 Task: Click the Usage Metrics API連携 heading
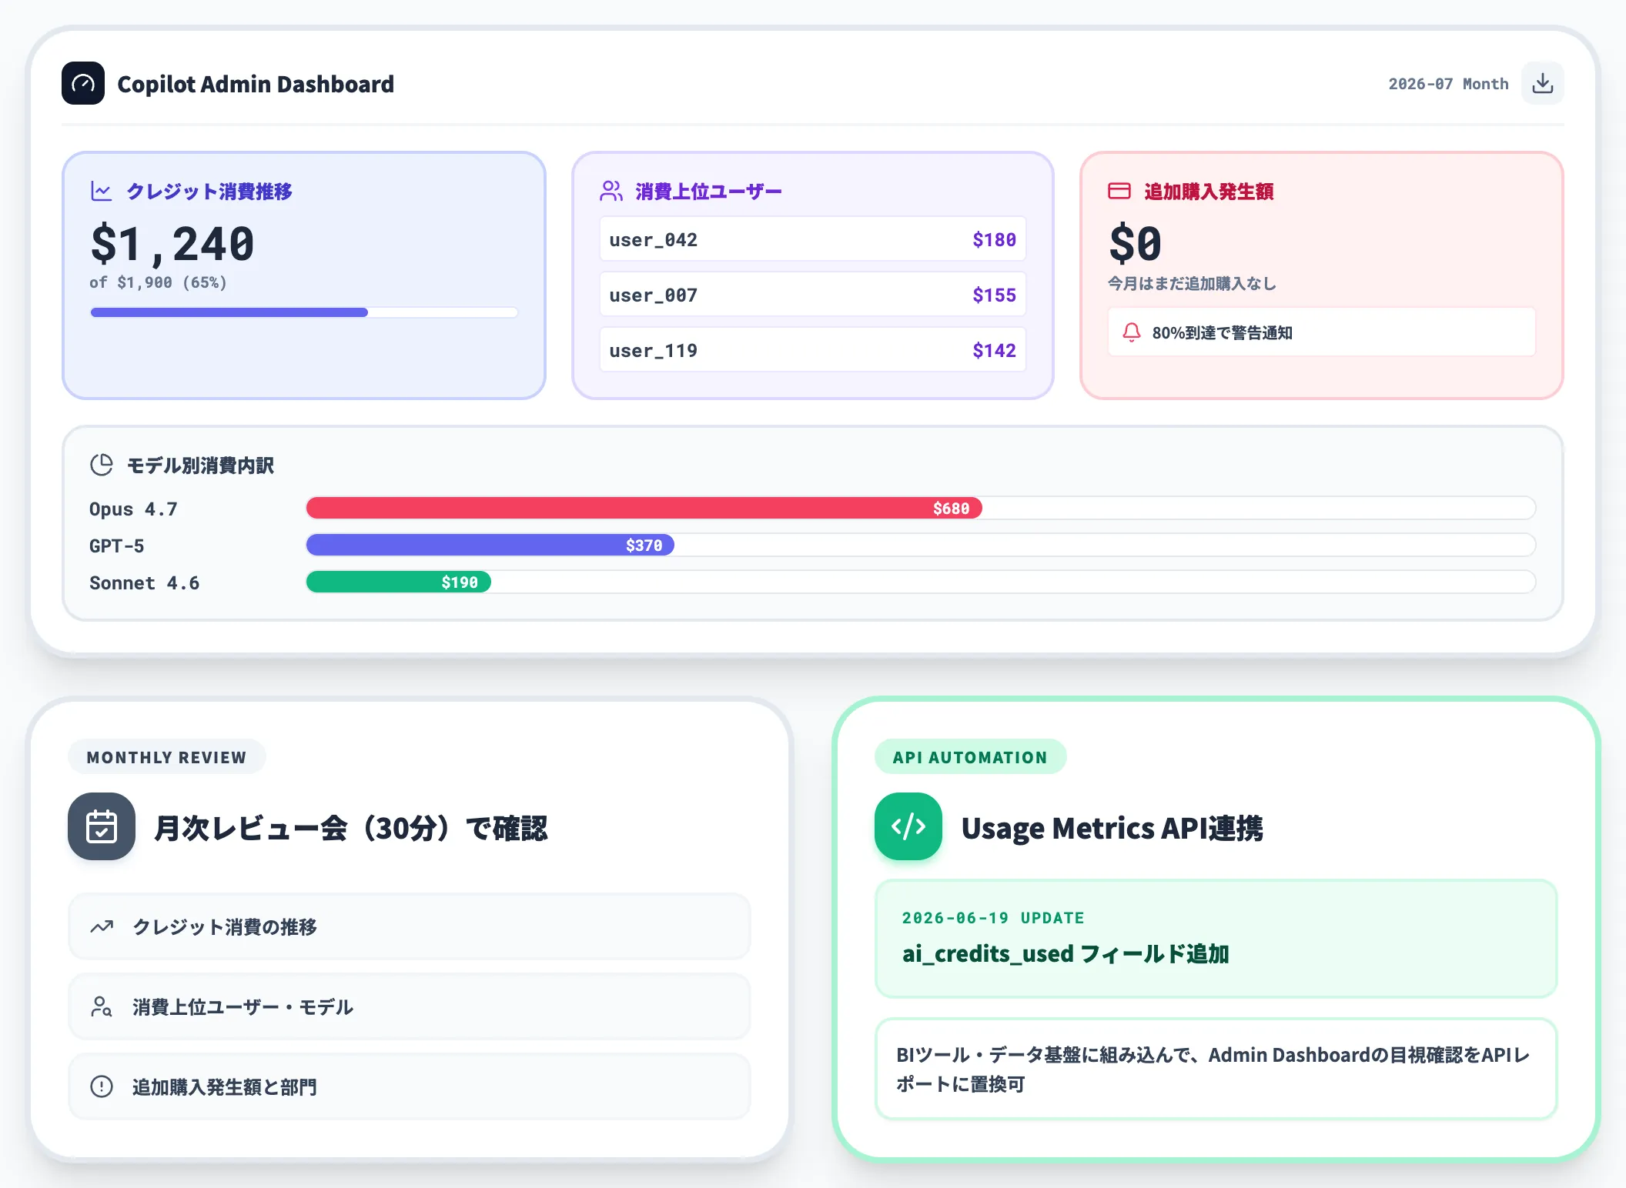(x=1112, y=828)
